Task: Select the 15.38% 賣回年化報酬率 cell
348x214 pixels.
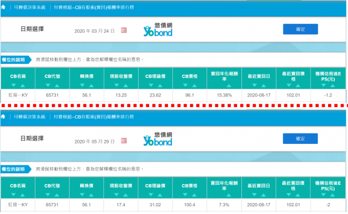Action: (224, 95)
